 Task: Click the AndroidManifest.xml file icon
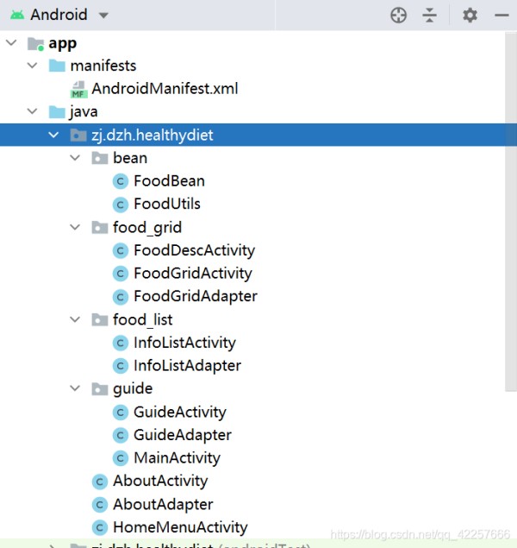[x=78, y=90]
